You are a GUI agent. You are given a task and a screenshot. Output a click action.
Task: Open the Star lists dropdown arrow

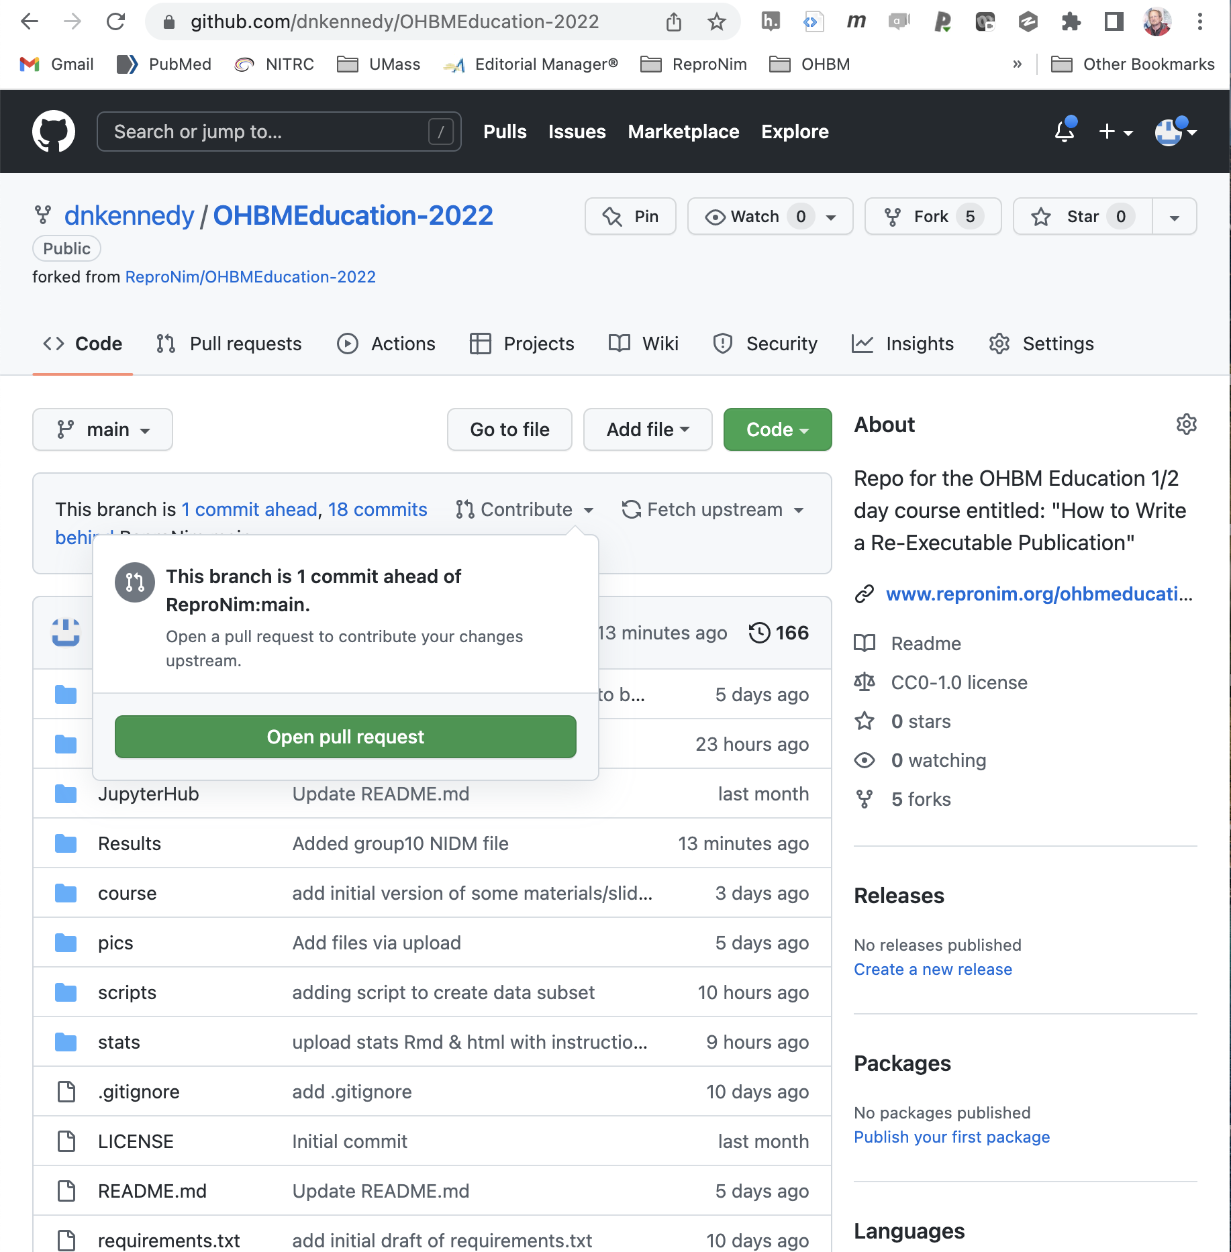tap(1175, 217)
